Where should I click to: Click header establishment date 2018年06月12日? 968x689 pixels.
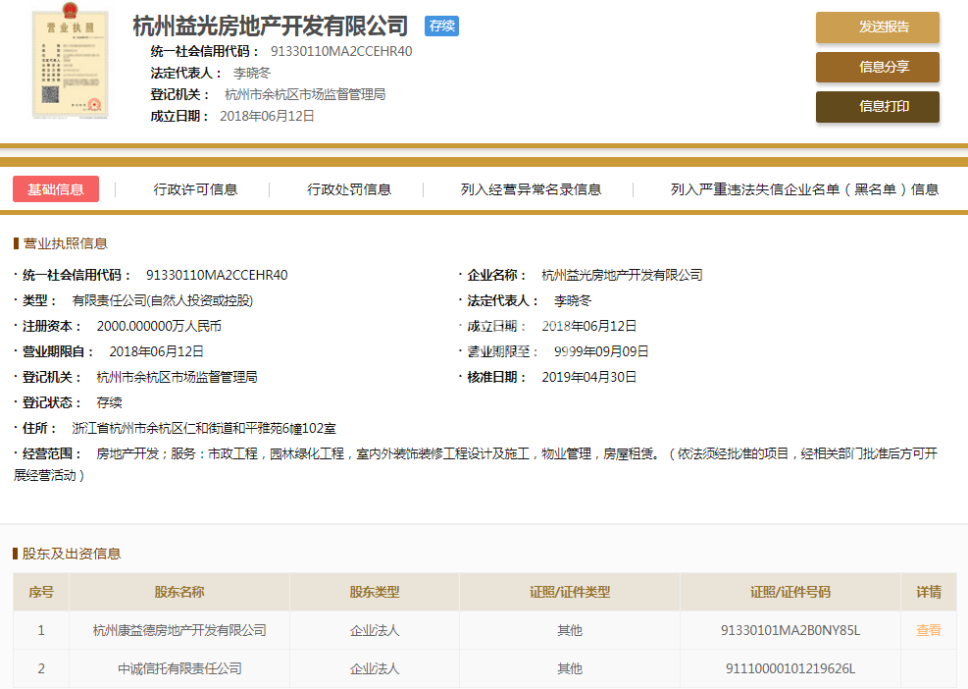tap(268, 116)
